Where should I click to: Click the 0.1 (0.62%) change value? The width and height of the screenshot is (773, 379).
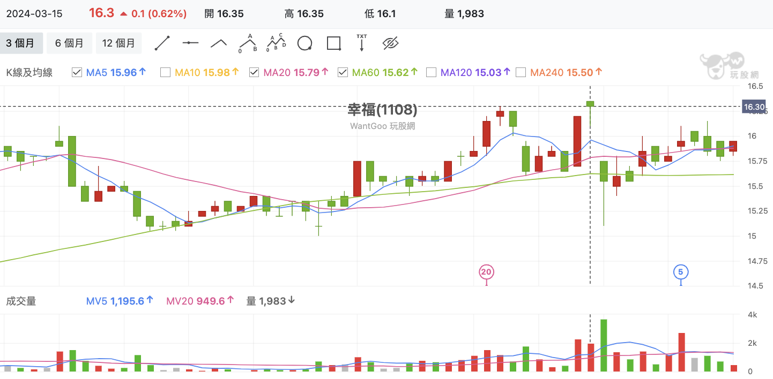pyautogui.click(x=159, y=14)
